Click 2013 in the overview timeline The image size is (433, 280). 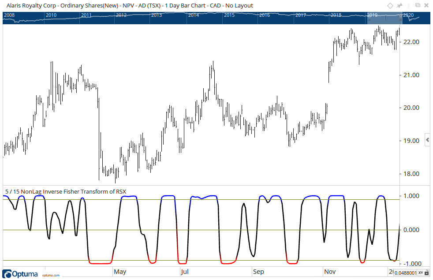[x=157, y=15]
